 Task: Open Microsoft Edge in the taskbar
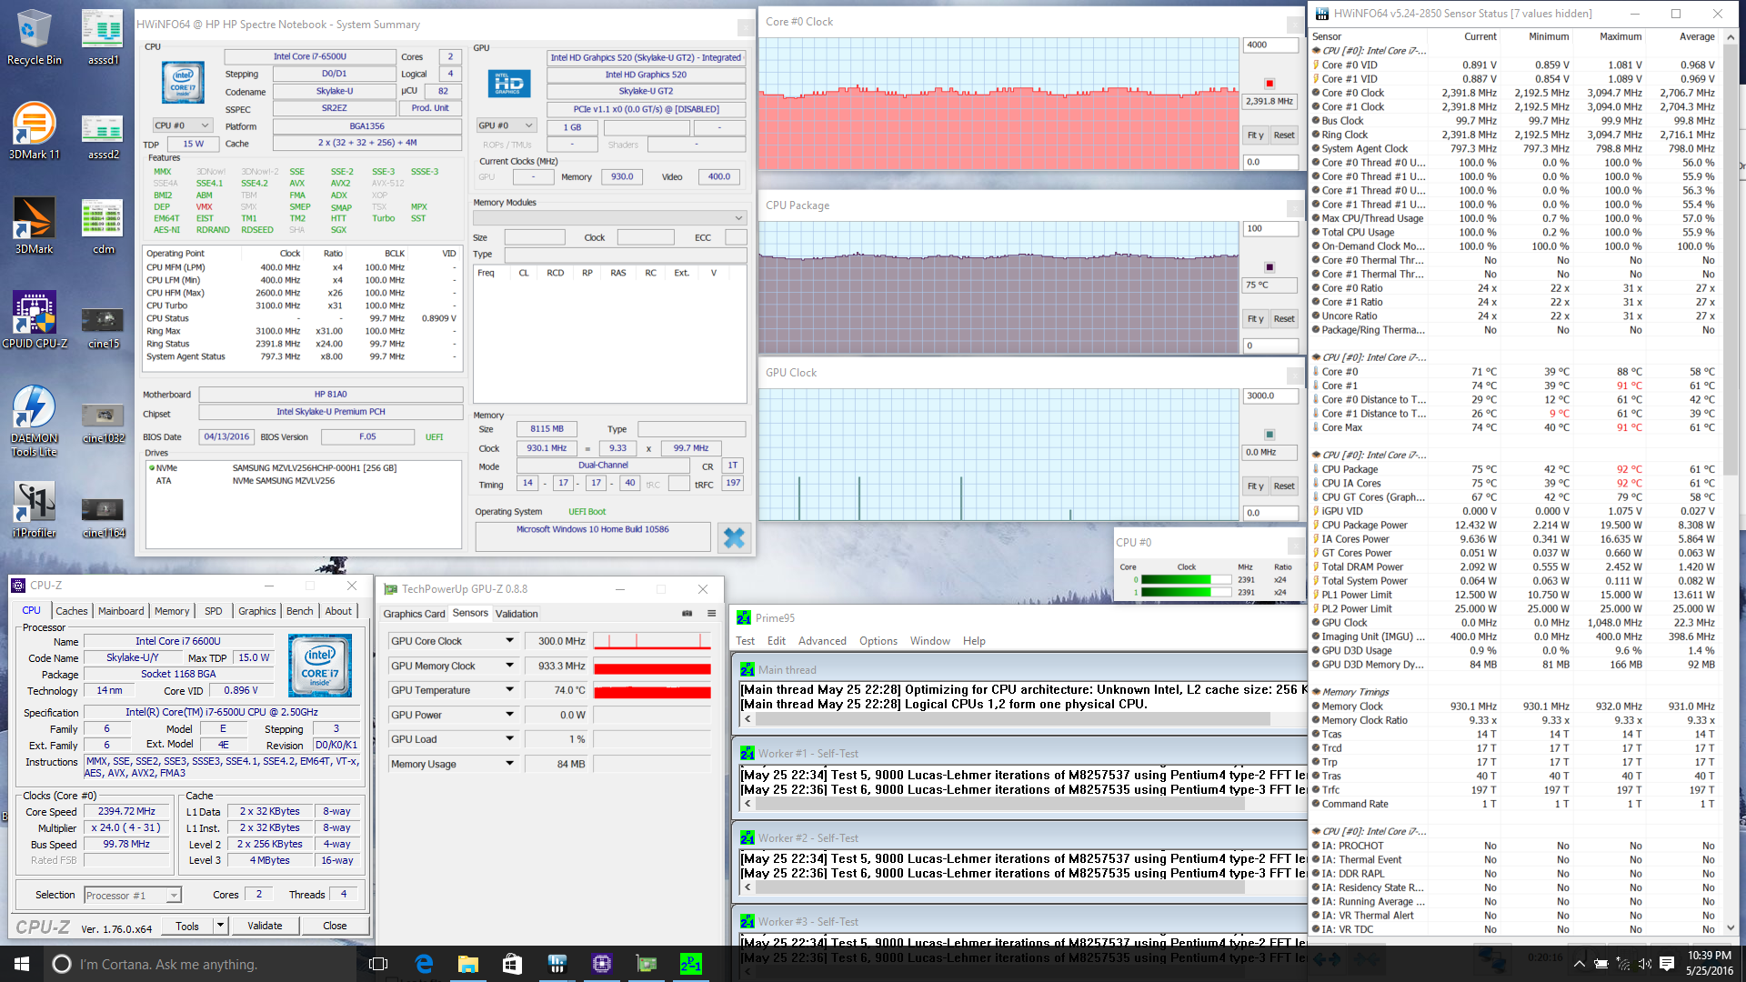coord(424,964)
